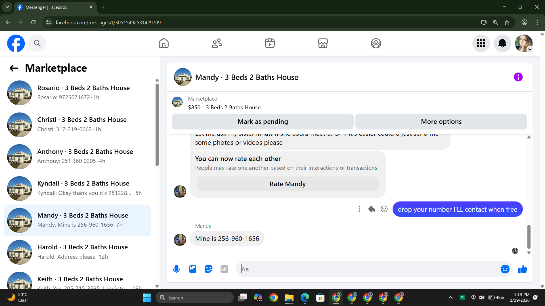The height and width of the screenshot is (306, 545).
Task: React to message with smiley icon
Action: pos(384,209)
